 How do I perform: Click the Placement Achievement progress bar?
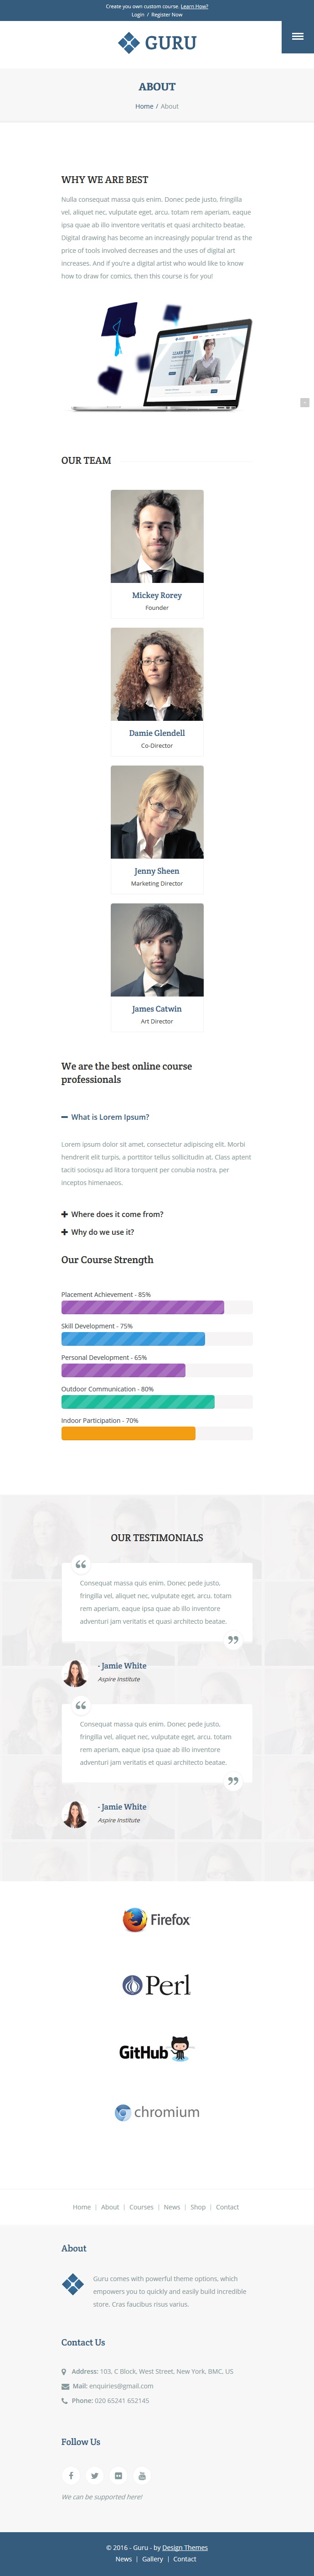tap(156, 1307)
